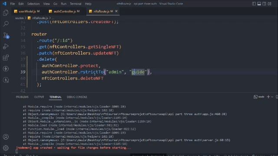Toggle the primary side bar layout icon
This screenshot has width=278, height=156.
pyautogui.click(x=254, y=4)
